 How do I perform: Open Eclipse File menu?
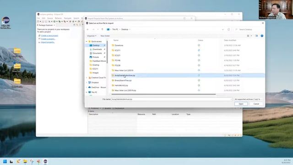tap(38, 18)
